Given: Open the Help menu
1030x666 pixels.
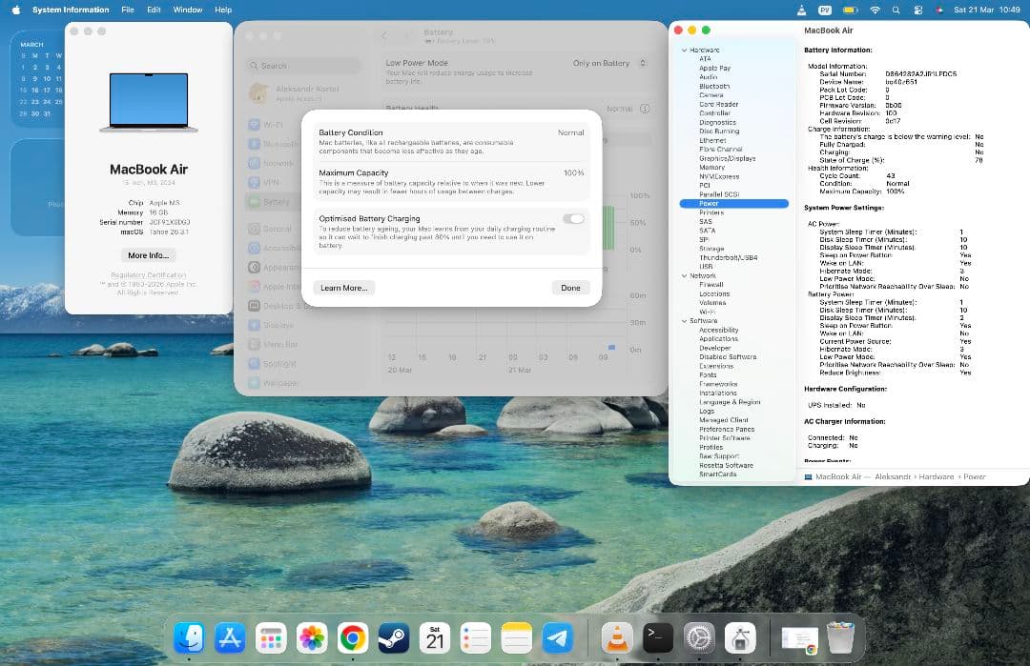Looking at the screenshot, I should tap(223, 10).
